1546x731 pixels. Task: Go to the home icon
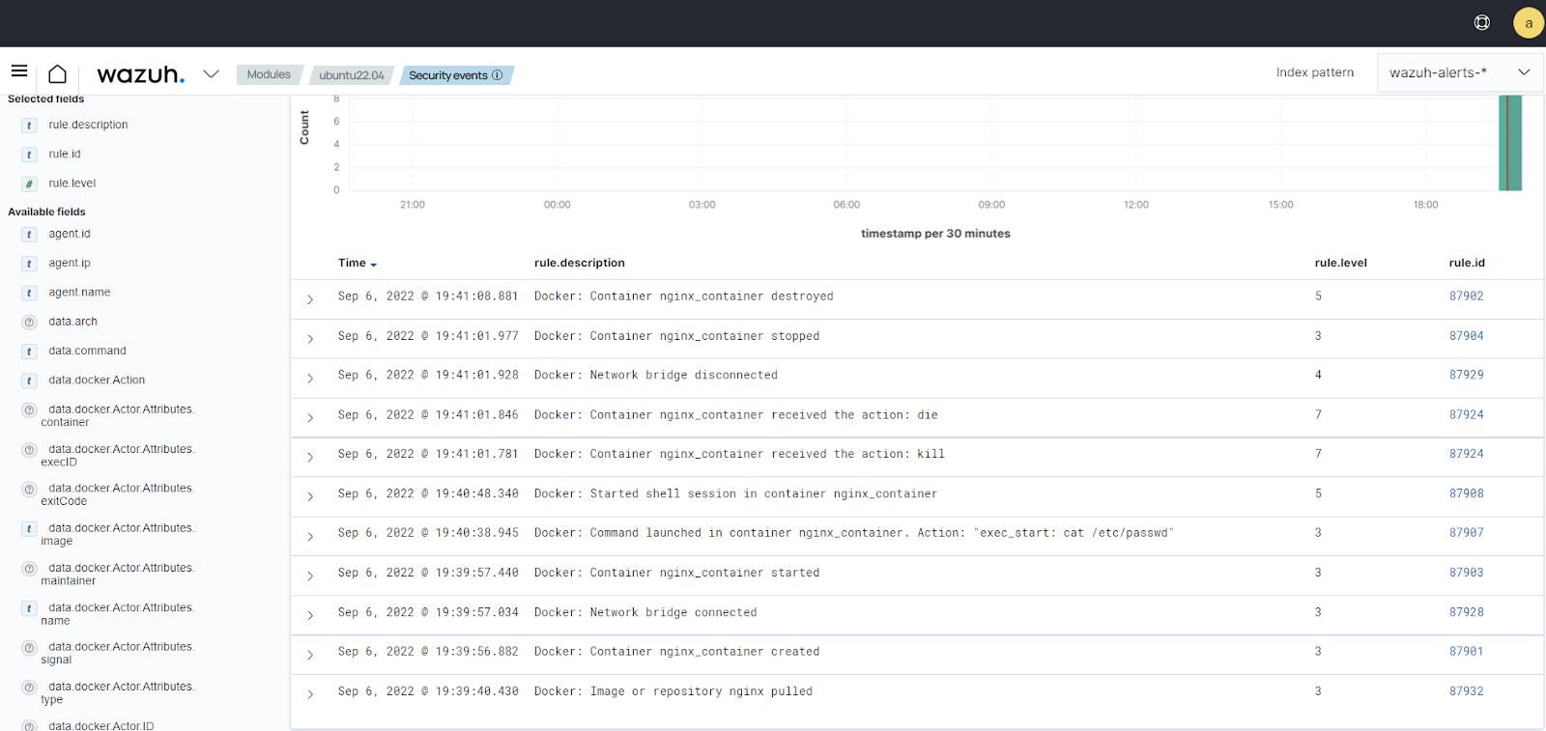[x=58, y=73]
